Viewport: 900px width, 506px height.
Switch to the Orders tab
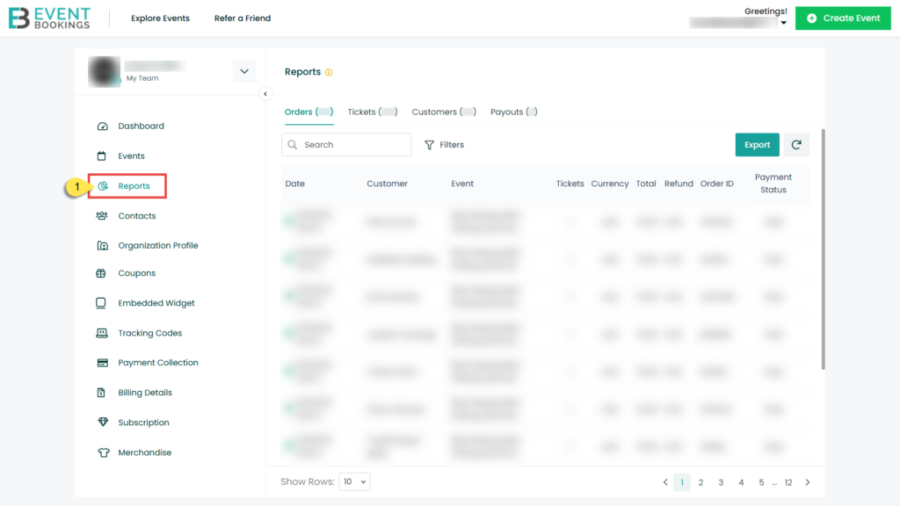308,112
